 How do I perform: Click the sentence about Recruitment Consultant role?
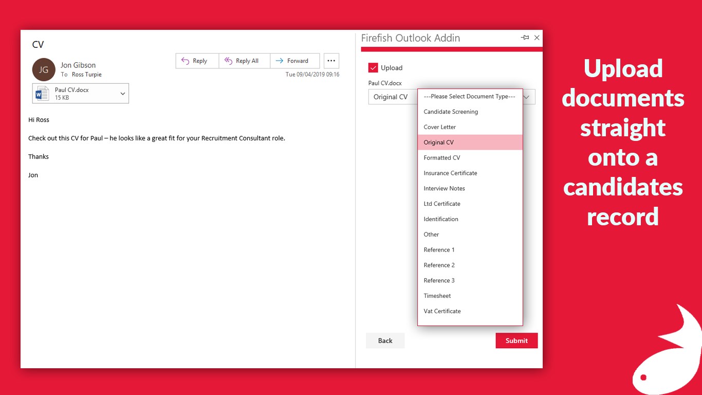[157, 138]
